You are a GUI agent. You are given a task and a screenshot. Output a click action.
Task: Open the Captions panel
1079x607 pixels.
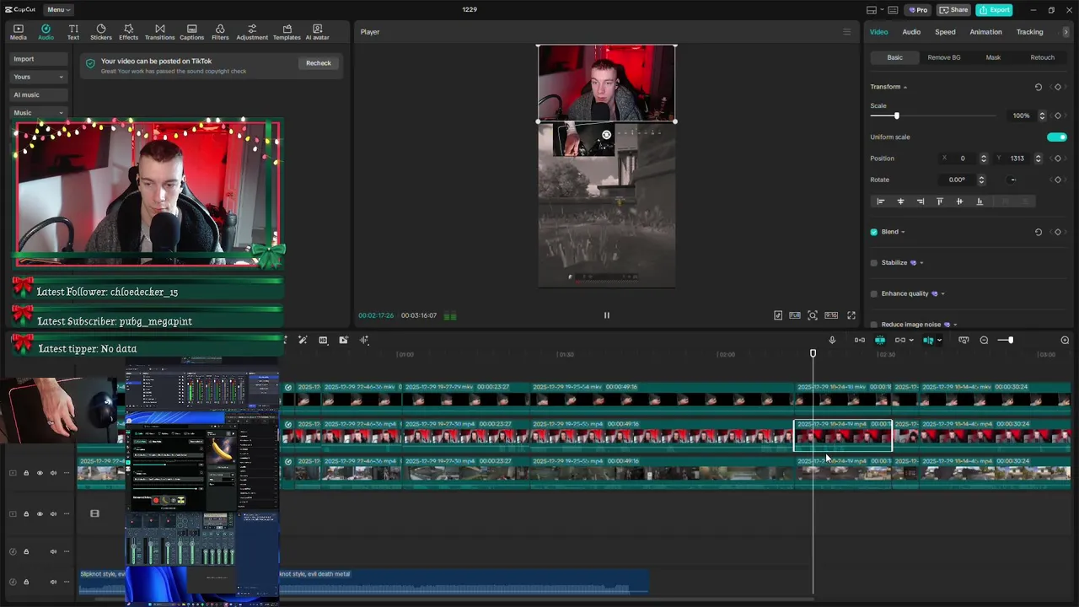click(x=192, y=32)
